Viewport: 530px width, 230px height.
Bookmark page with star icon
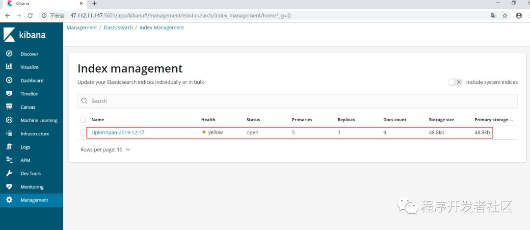point(504,16)
